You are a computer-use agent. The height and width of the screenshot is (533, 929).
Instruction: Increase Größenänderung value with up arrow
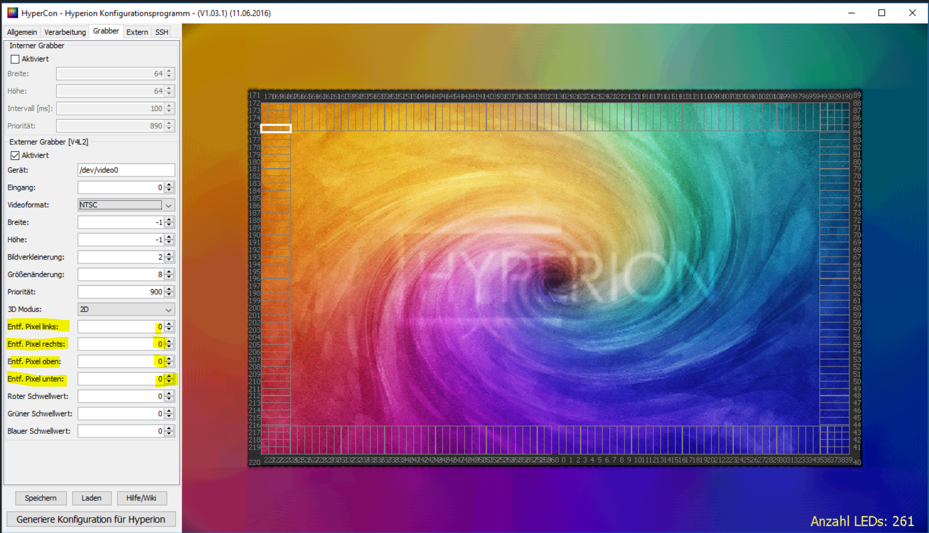click(169, 272)
